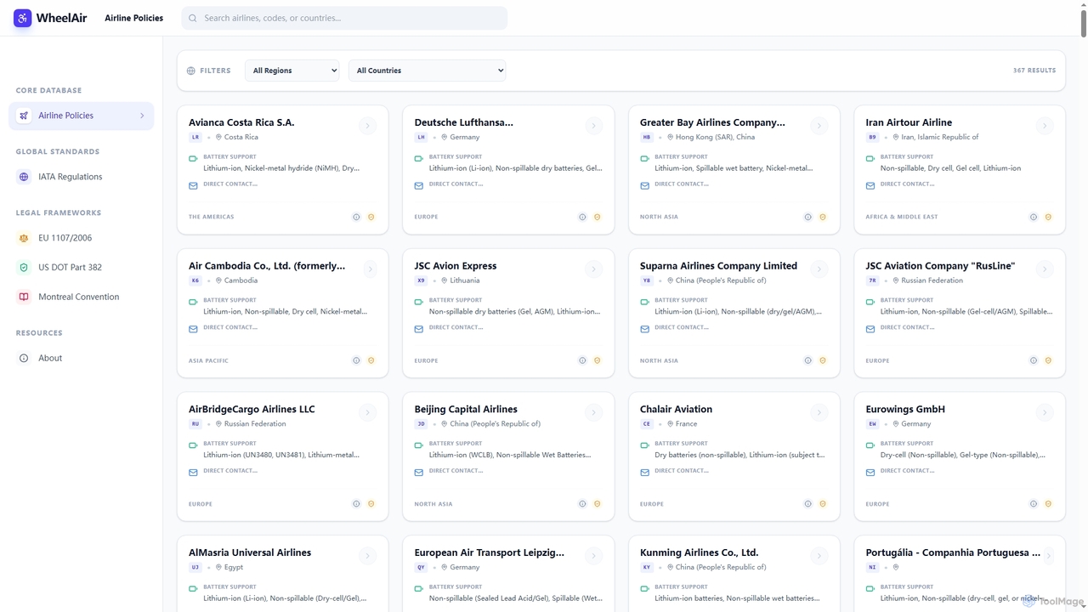Click "THE AMERICAS" region label on Avianca card
The height and width of the screenshot is (612, 1088).
[211, 217]
